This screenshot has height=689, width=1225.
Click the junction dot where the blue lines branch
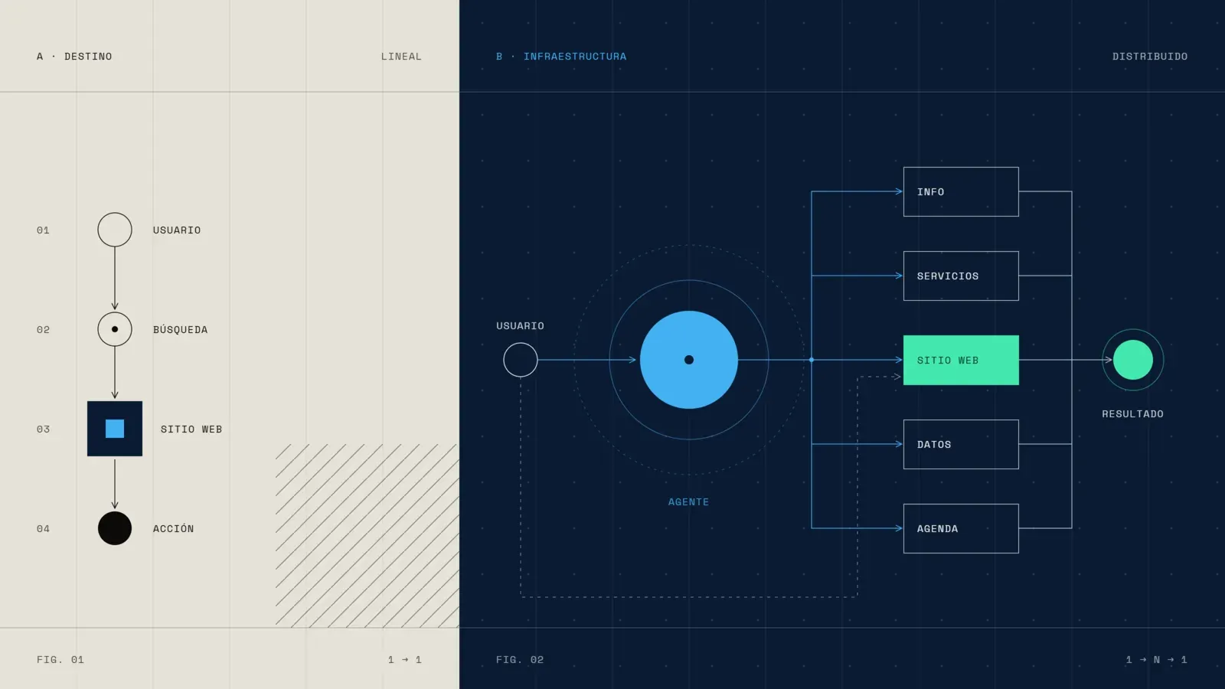(812, 360)
